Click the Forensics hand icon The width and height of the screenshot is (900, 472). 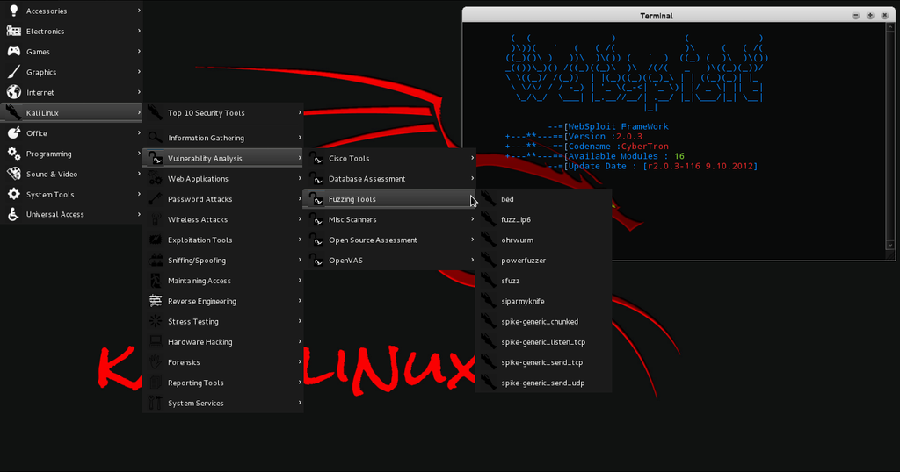tap(155, 362)
